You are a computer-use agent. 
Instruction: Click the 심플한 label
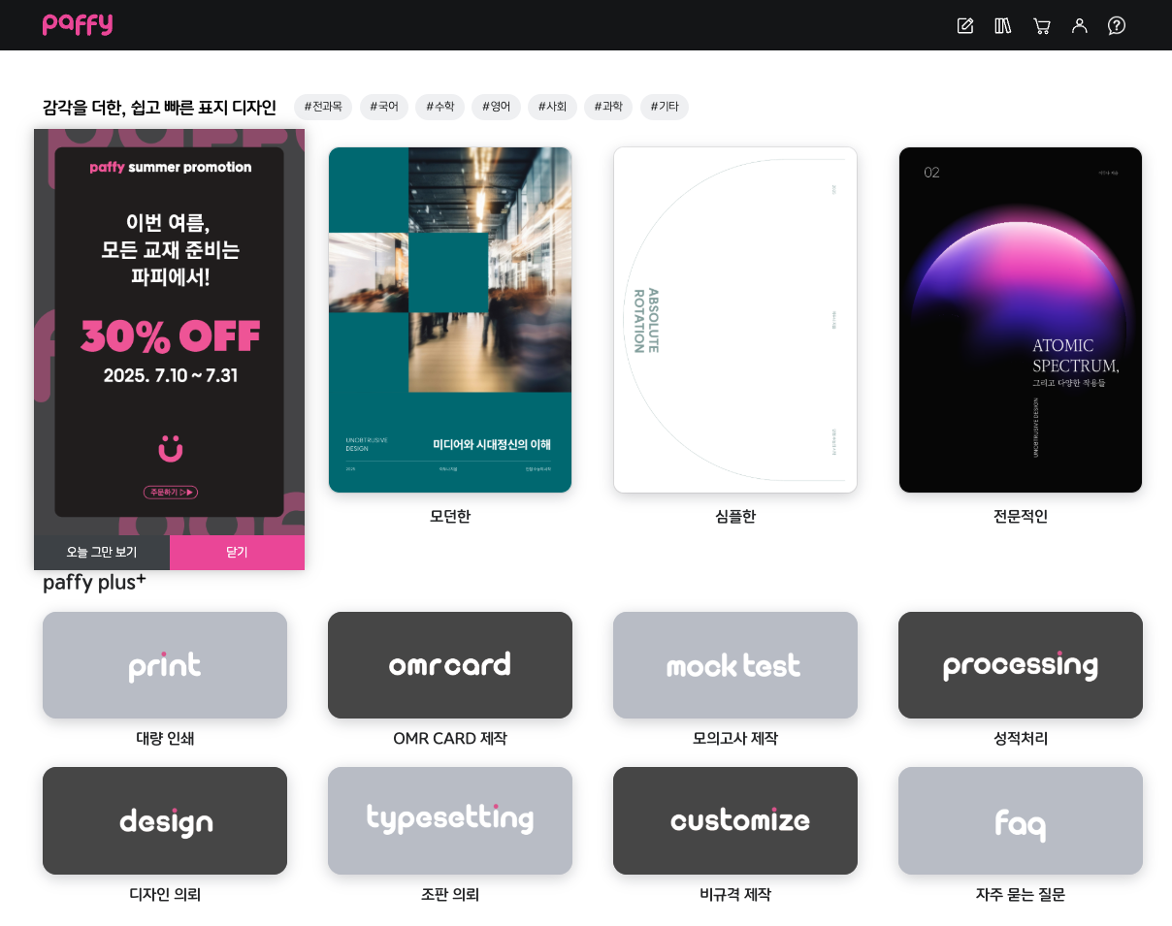coord(735,517)
